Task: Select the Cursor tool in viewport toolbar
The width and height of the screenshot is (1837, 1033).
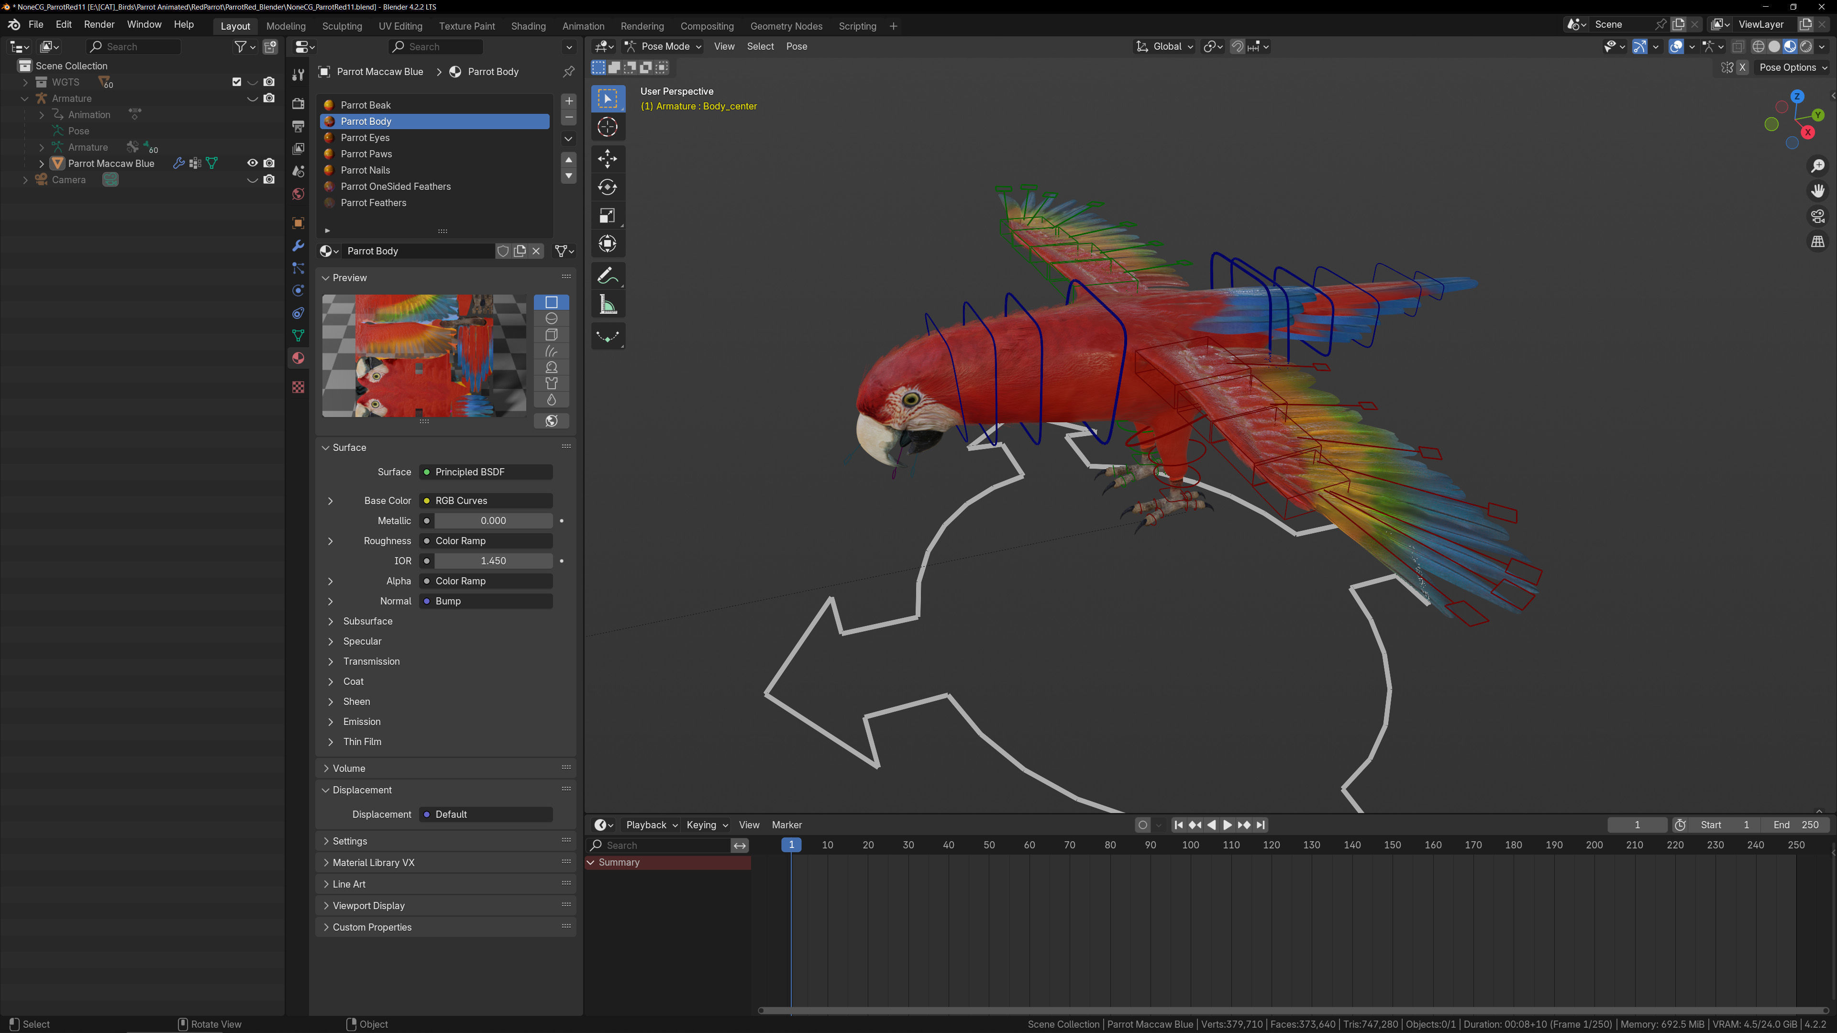Action: [608, 127]
